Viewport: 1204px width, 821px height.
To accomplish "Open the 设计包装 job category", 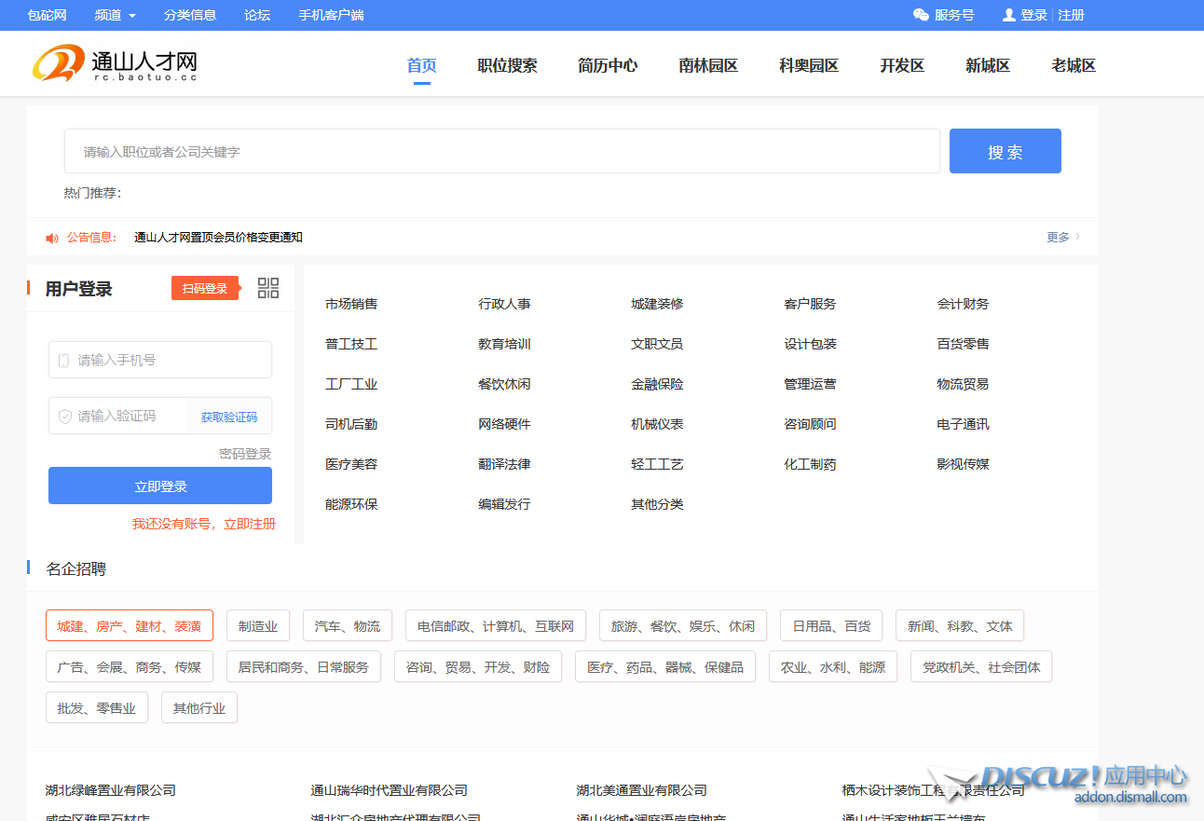I will pyautogui.click(x=811, y=344).
